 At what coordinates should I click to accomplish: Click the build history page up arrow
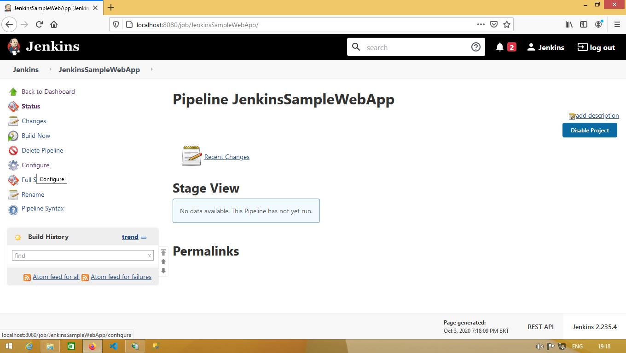click(x=163, y=262)
